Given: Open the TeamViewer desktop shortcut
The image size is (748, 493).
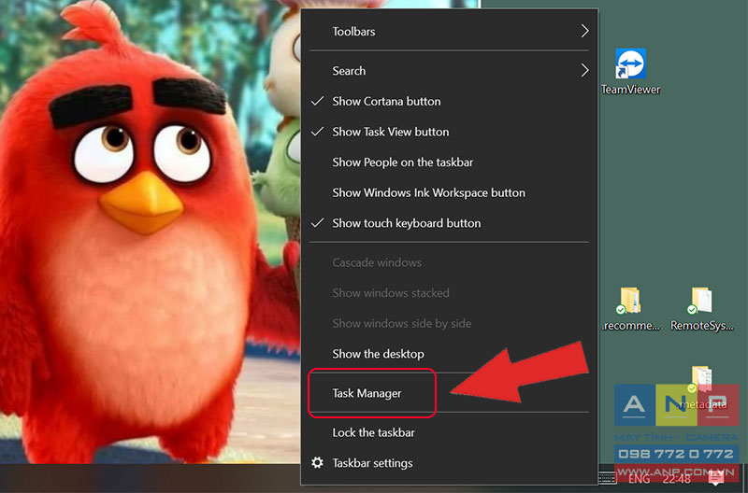Looking at the screenshot, I should (x=630, y=72).
